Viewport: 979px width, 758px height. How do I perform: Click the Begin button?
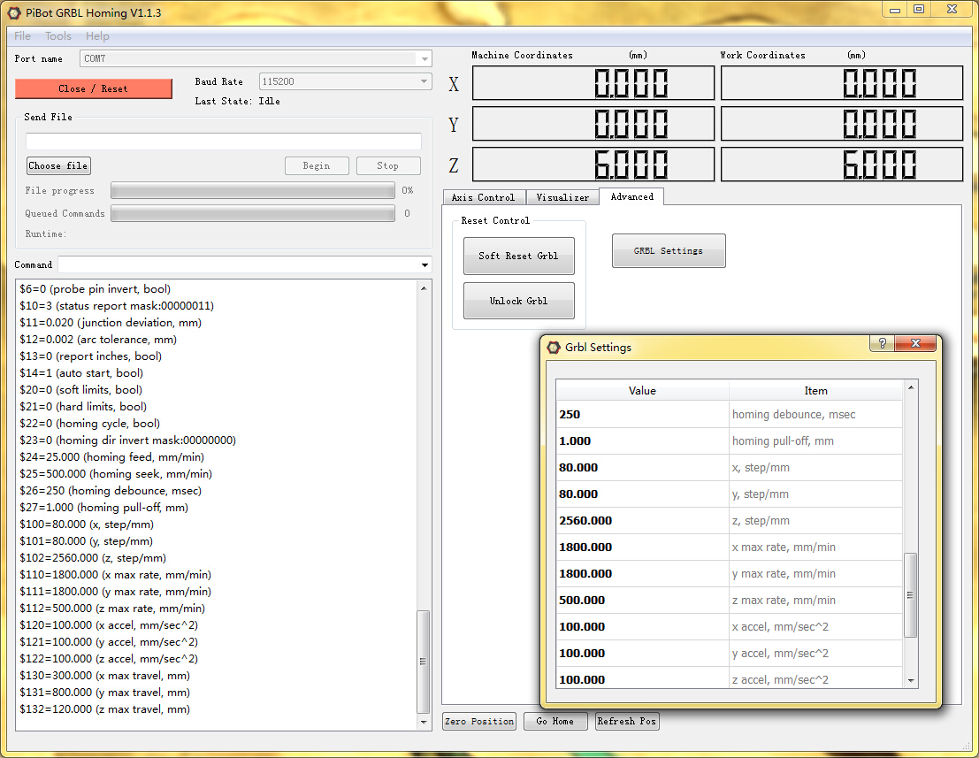317,165
